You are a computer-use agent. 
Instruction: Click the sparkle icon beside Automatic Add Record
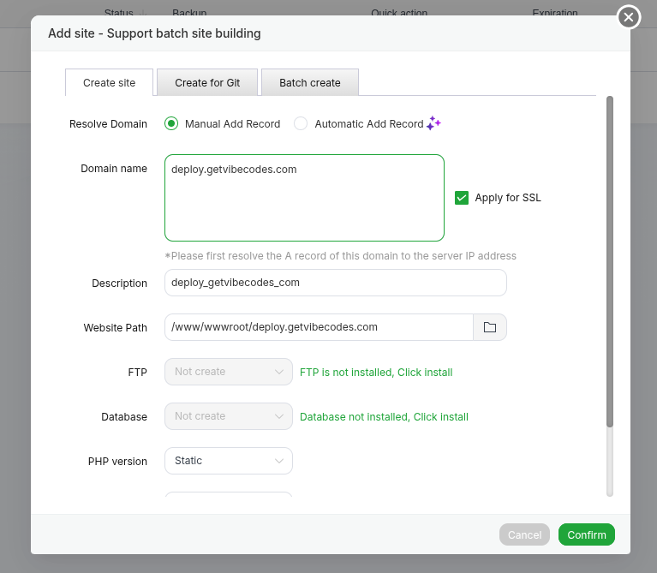coord(433,123)
